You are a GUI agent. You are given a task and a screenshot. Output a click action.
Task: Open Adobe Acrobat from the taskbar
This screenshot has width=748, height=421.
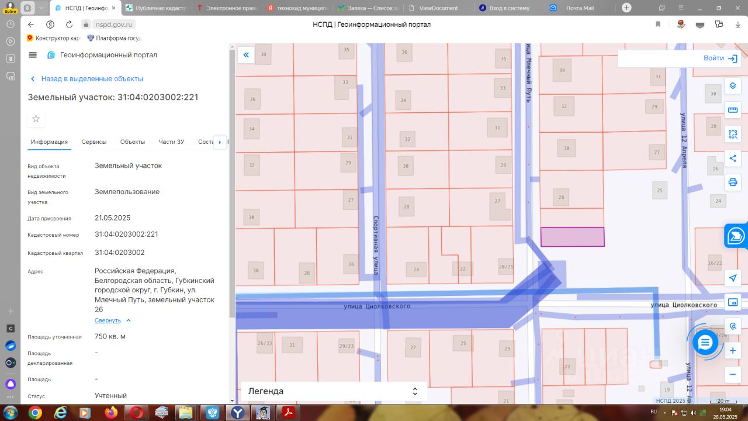click(x=288, y=412)
